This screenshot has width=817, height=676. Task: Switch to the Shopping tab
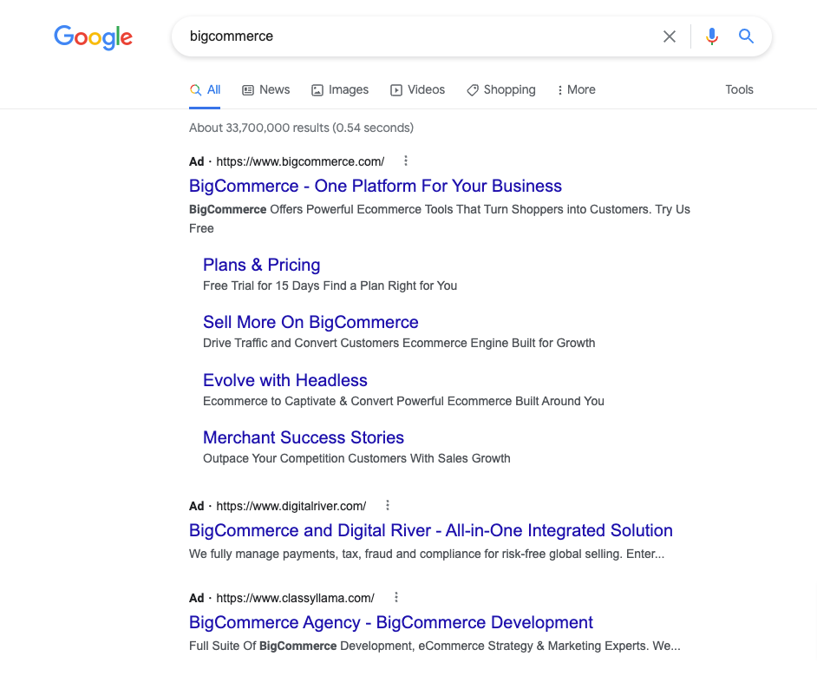coord(500,89)
